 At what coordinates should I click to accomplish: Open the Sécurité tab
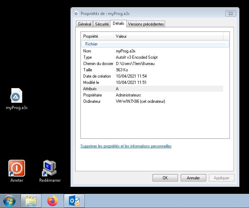[x=102, y=24]
